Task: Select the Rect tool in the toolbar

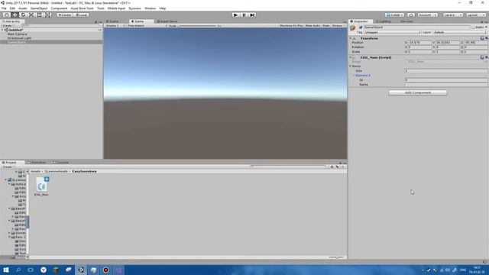Action: click(x=39, y=15)
